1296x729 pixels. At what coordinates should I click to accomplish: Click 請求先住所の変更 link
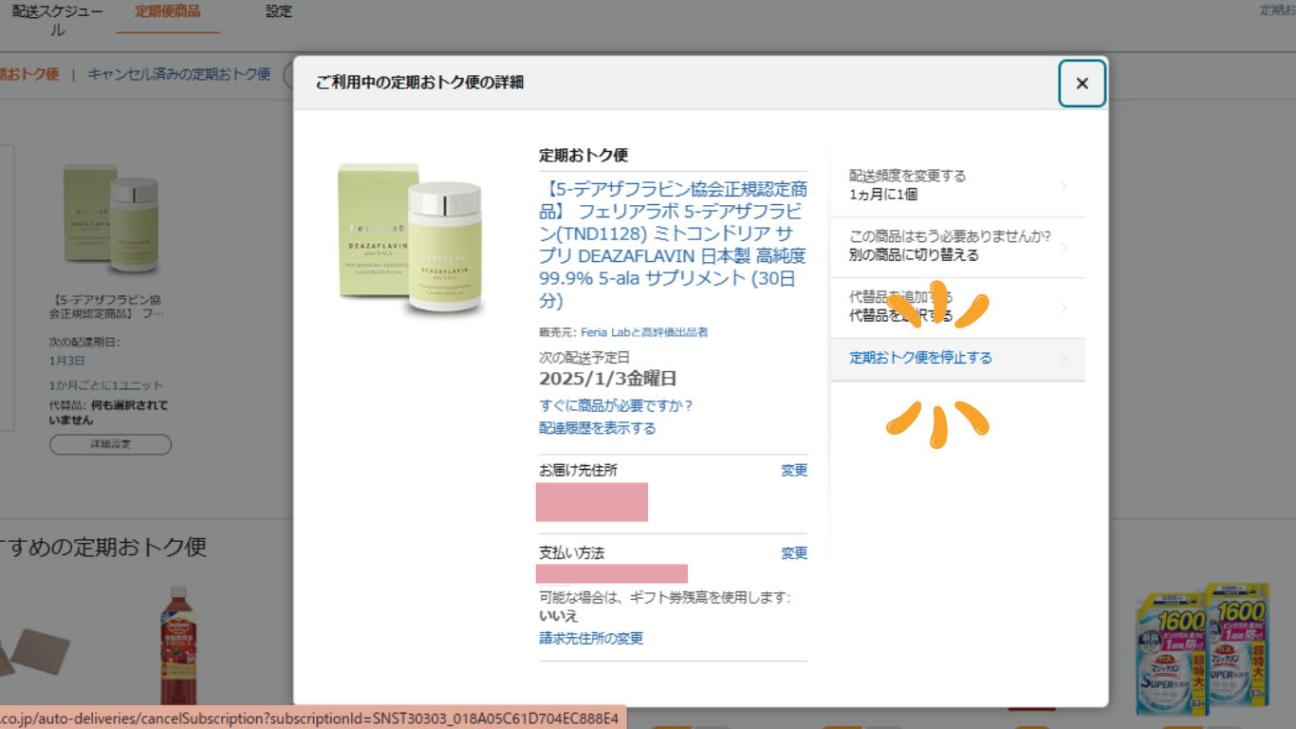[x=591, y=638]
